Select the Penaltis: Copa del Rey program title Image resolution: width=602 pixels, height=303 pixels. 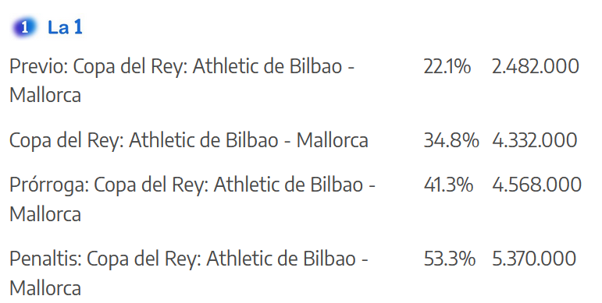click(188, 273)
